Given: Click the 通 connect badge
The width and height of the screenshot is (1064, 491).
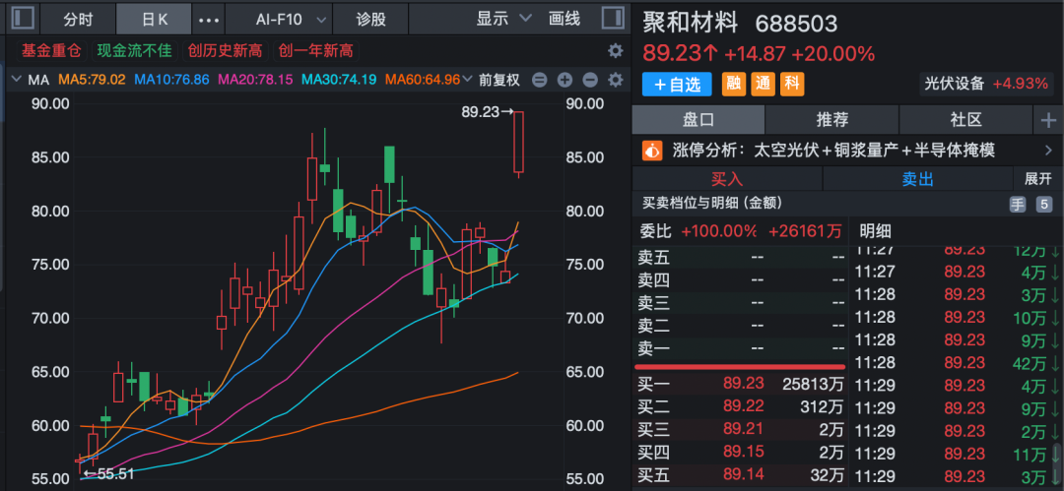Looking at the screenshot, I should pyautogui.click(x=763, y=85).
